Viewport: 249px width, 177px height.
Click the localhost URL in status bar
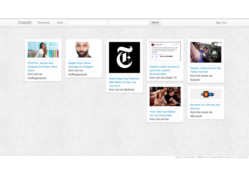pos(205,157)
